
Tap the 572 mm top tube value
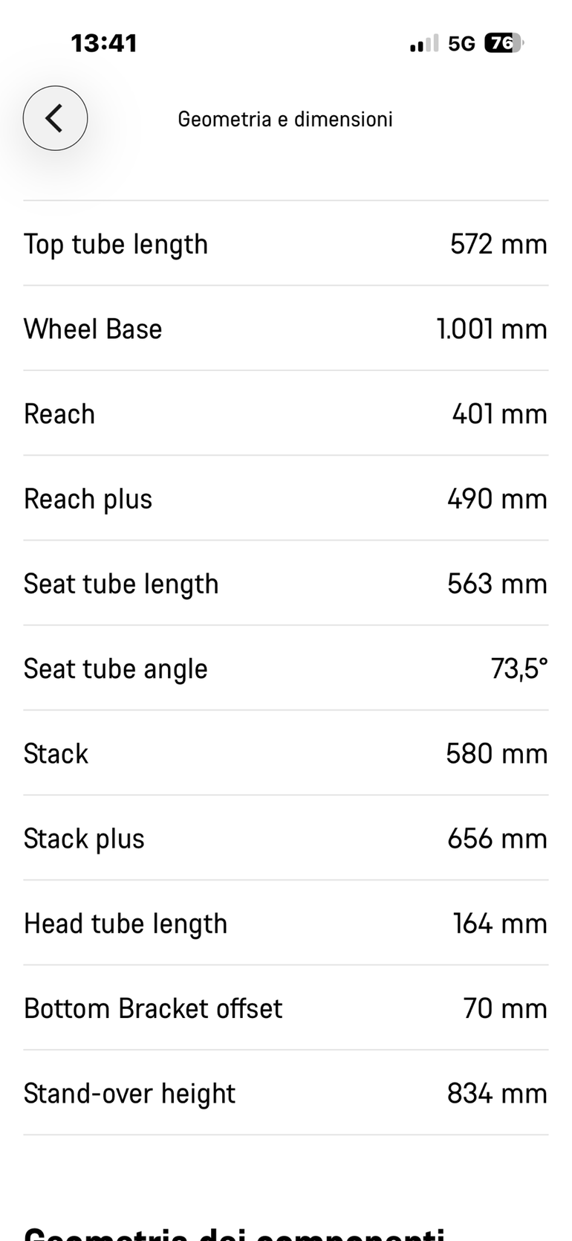click(x=498, y=244)
